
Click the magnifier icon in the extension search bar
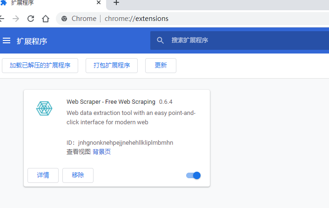(x=161, y=40)
